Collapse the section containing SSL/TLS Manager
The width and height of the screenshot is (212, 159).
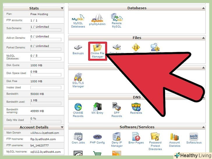click(x=203, y=68)
